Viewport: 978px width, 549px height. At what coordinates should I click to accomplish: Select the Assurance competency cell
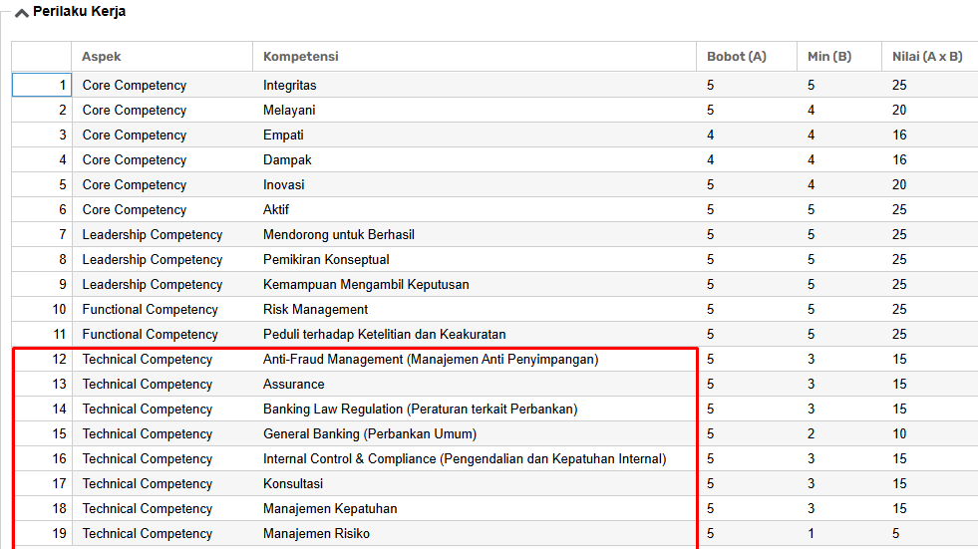tap(474, 384)
